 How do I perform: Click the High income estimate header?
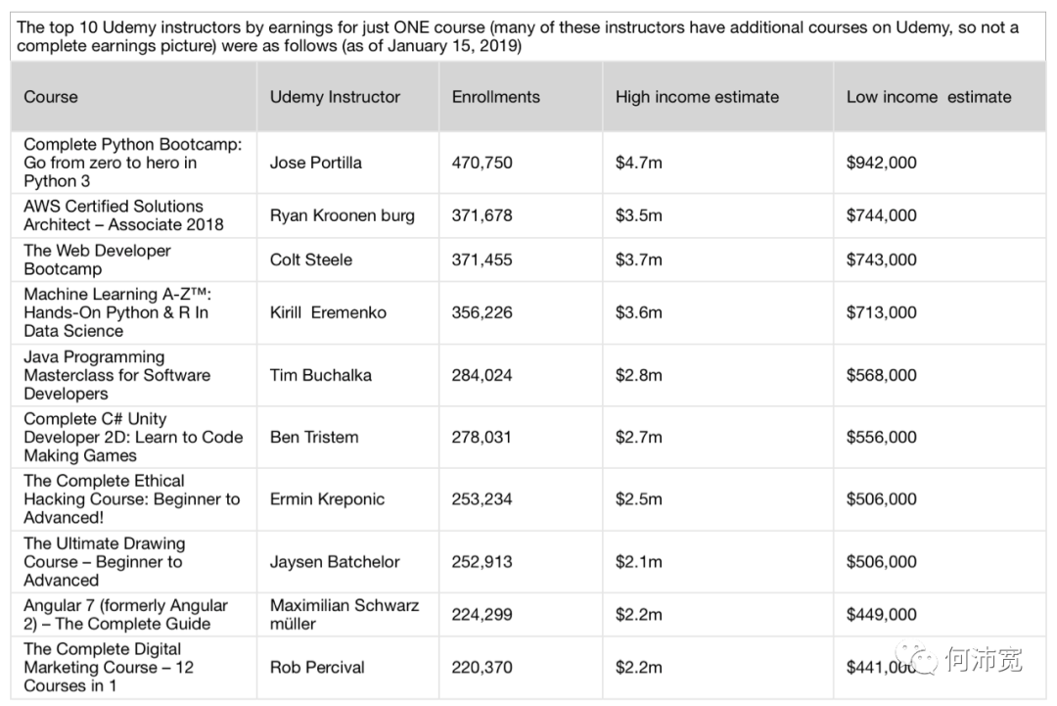point(697,97)
